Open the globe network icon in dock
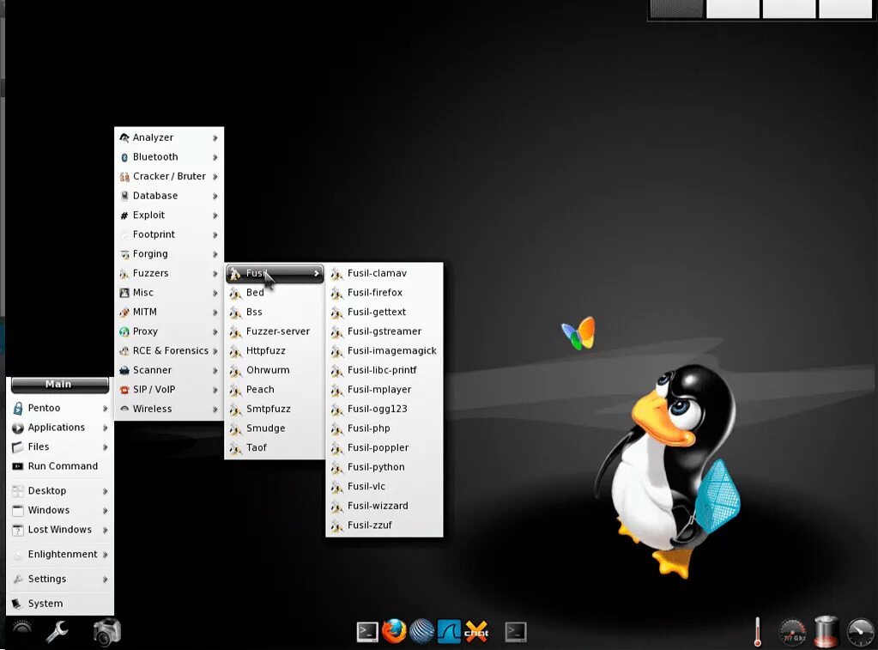Image resolution: width=878 pixels, height=650 pixels. point(421,631)
